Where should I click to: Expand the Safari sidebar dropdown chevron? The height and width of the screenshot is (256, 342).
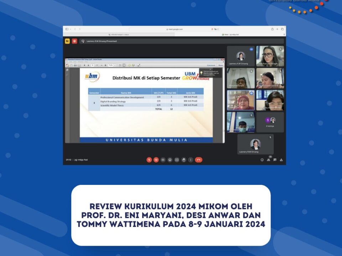(x=71, y=29)
